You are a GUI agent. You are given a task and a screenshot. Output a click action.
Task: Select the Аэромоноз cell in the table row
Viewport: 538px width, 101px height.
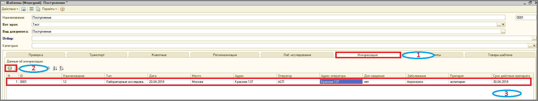click(427, 82)
